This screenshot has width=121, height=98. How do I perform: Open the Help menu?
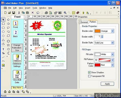click(x=50, y=8)
